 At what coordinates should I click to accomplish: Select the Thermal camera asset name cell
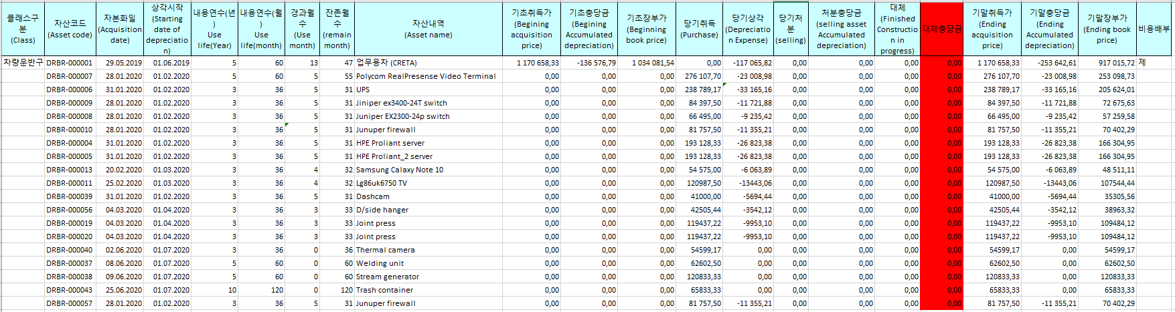tap(386, 250)
